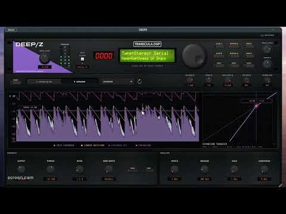
Task: Click the lower small knob right of Mod B
Action: click(267, 64)
